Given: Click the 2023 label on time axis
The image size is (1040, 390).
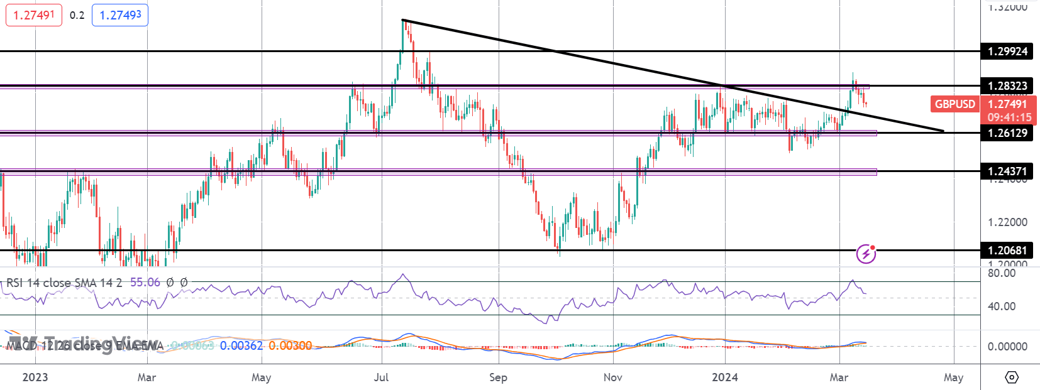Looking at the screenshot, I should point(35,377).
